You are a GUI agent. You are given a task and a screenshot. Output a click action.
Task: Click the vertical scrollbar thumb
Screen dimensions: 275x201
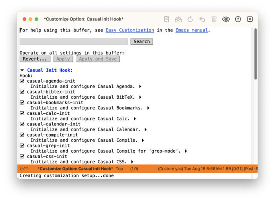(255, 54)
